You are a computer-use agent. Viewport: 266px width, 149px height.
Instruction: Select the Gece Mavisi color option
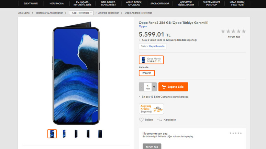pos(151,60)
